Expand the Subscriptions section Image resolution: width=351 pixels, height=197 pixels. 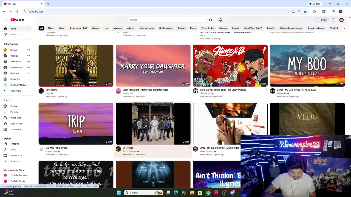[x=12, y=44]
